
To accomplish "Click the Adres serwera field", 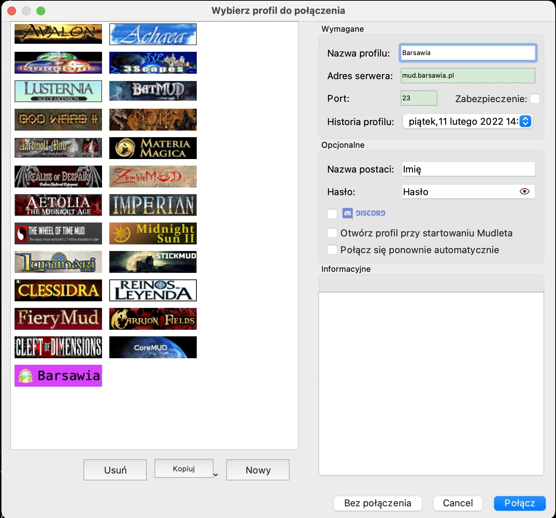I will coord(468,76).
